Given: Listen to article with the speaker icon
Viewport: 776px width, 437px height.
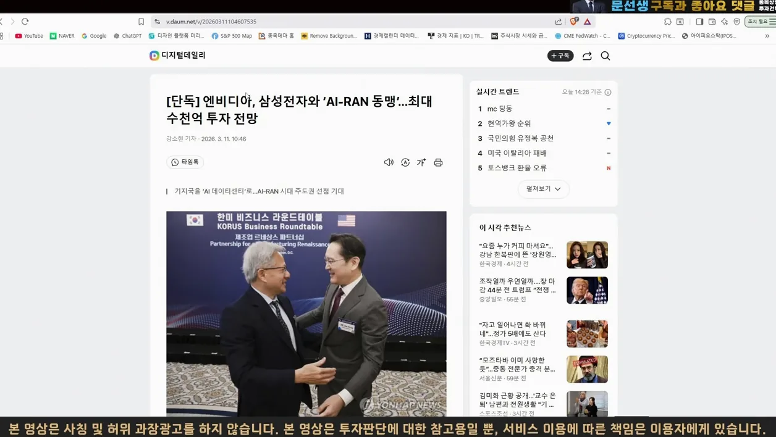Looking at the screenshot, I should [x=389, y=162].
